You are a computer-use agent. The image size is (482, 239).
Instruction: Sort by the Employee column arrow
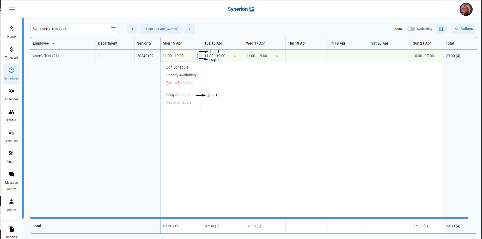pyautogui.click(x=53, y=44)
